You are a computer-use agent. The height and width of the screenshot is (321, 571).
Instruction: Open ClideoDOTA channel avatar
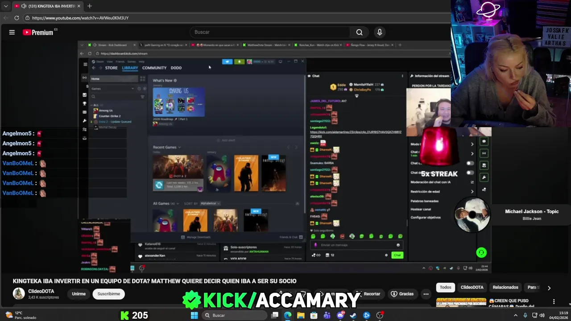19,293
